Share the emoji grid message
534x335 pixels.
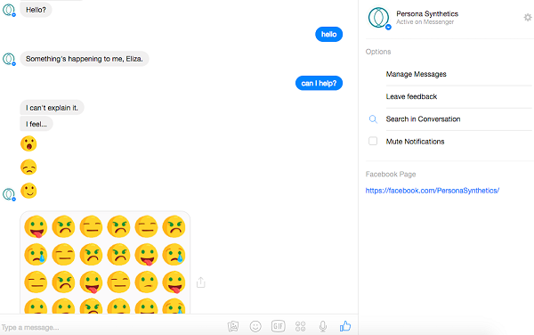click(201, 282)
